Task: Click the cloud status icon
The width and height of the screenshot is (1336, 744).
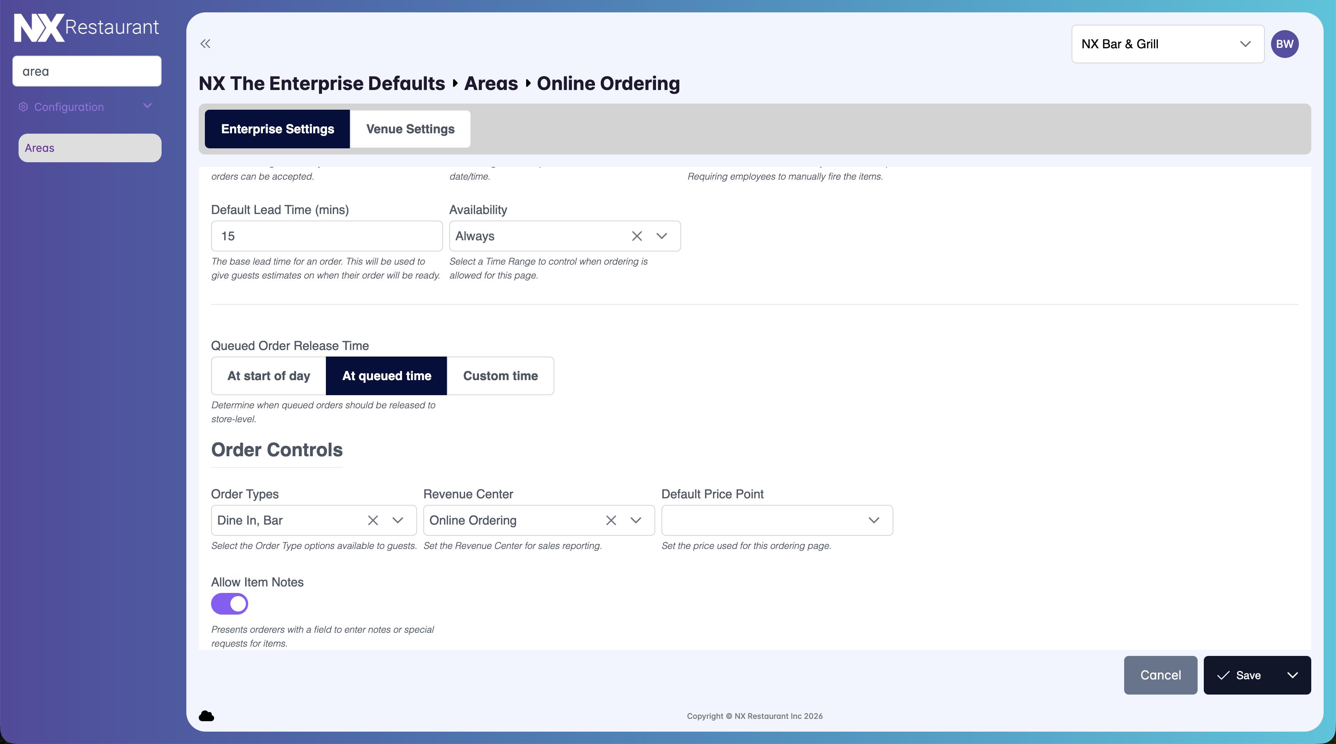Action: pos(206,716)
